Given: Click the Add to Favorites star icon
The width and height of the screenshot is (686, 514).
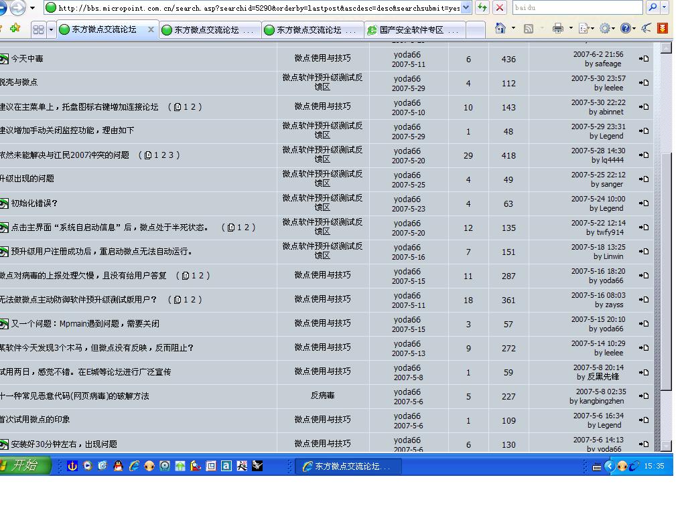Looking at the screenshot, I should click(15, 29).
